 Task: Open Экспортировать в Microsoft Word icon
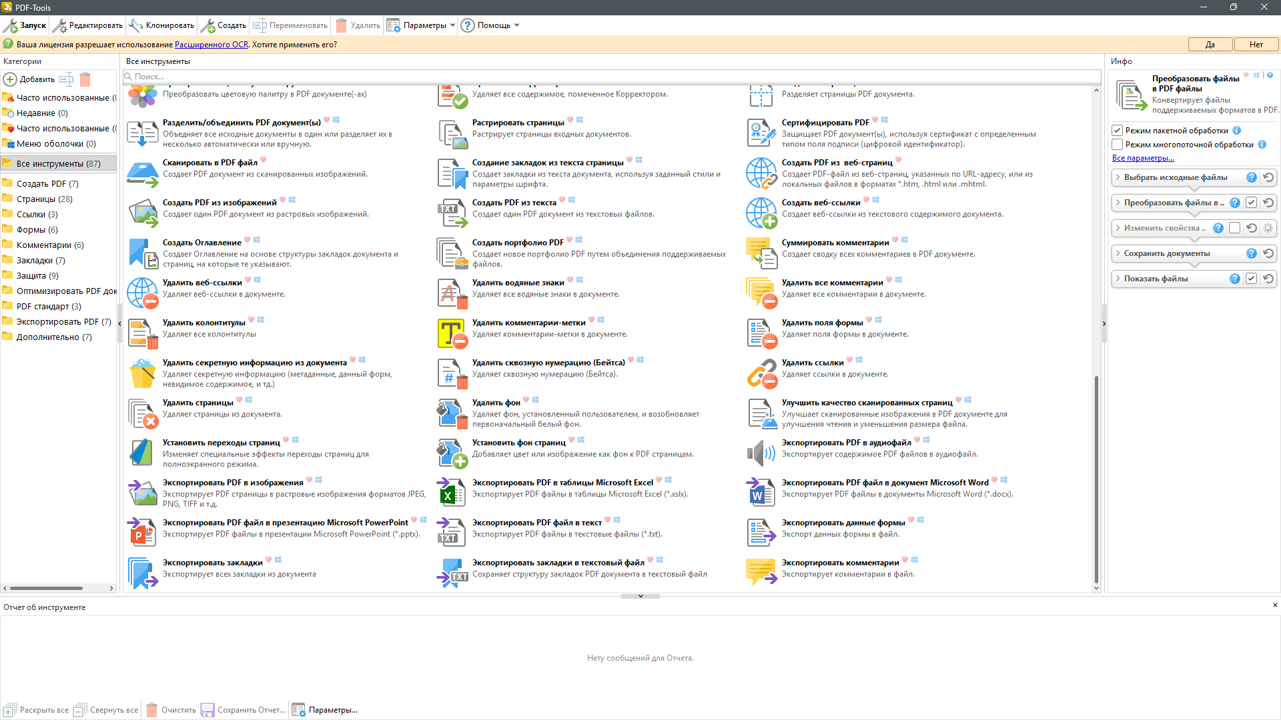tap(762, 493)
